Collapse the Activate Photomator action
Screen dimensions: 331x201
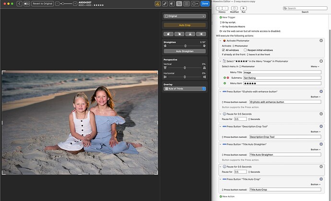click(x=220, y=41)
